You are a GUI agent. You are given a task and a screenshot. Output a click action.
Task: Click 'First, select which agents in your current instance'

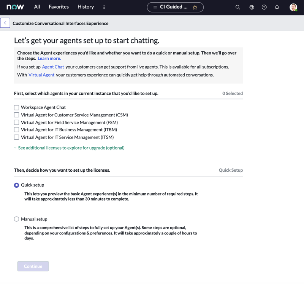point(86,93)
